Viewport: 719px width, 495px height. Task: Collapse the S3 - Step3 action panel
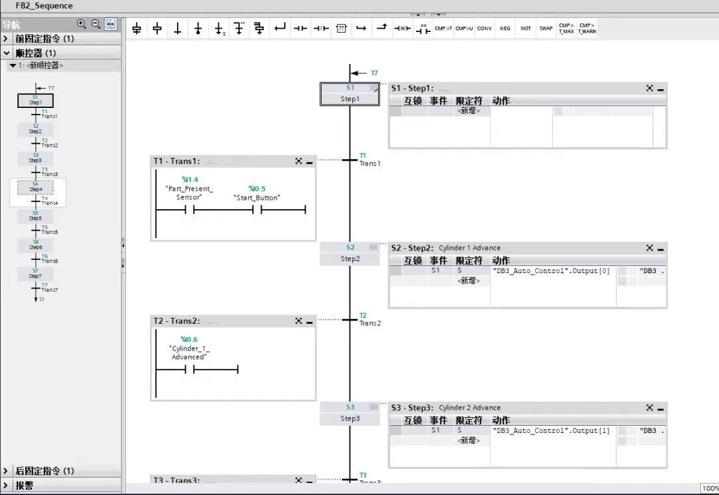[661, 408]
